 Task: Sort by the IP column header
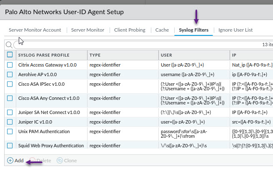coord(234,55)
